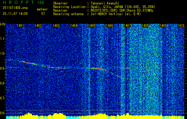Viewport: 187px width, 119px height.
Task: Click the 1.0 kHz axis label
Action: (x=2, y=54)
